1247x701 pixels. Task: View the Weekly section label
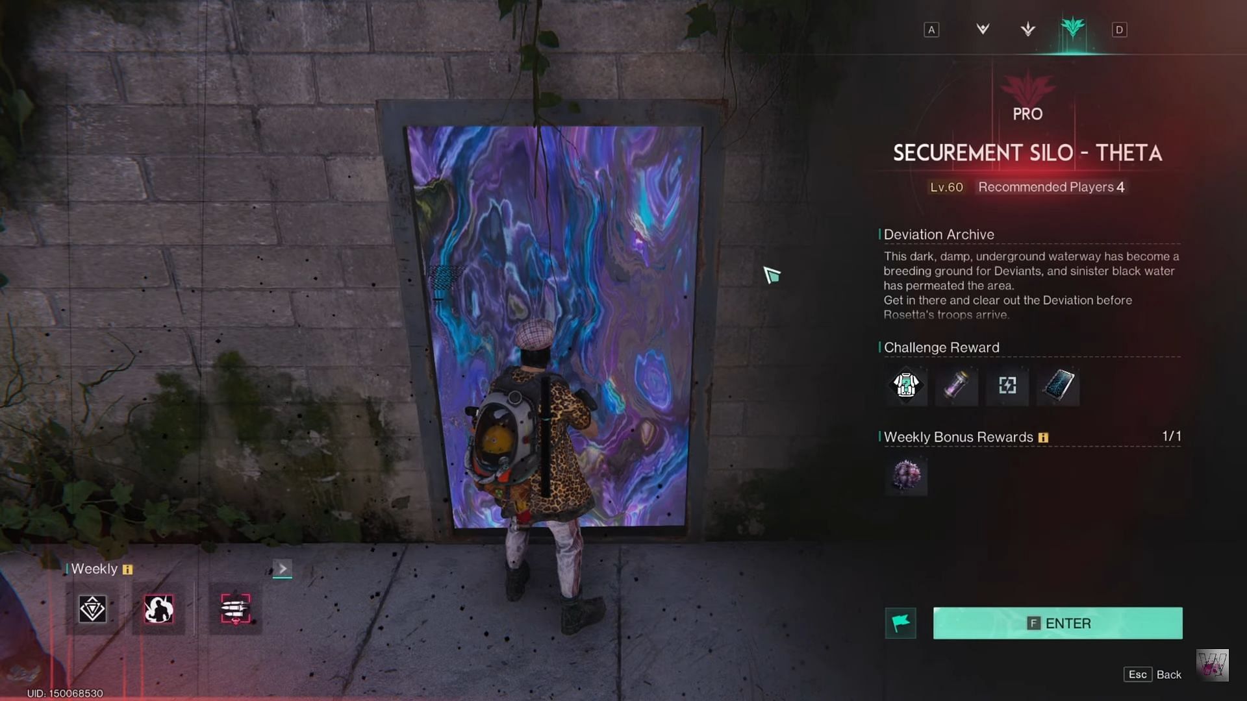94,569
